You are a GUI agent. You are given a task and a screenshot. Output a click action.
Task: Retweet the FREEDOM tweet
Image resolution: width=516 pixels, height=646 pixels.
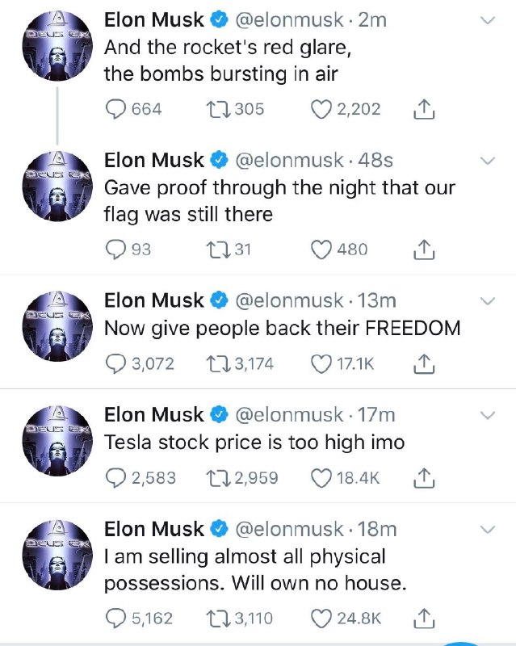tap(220, 364)
